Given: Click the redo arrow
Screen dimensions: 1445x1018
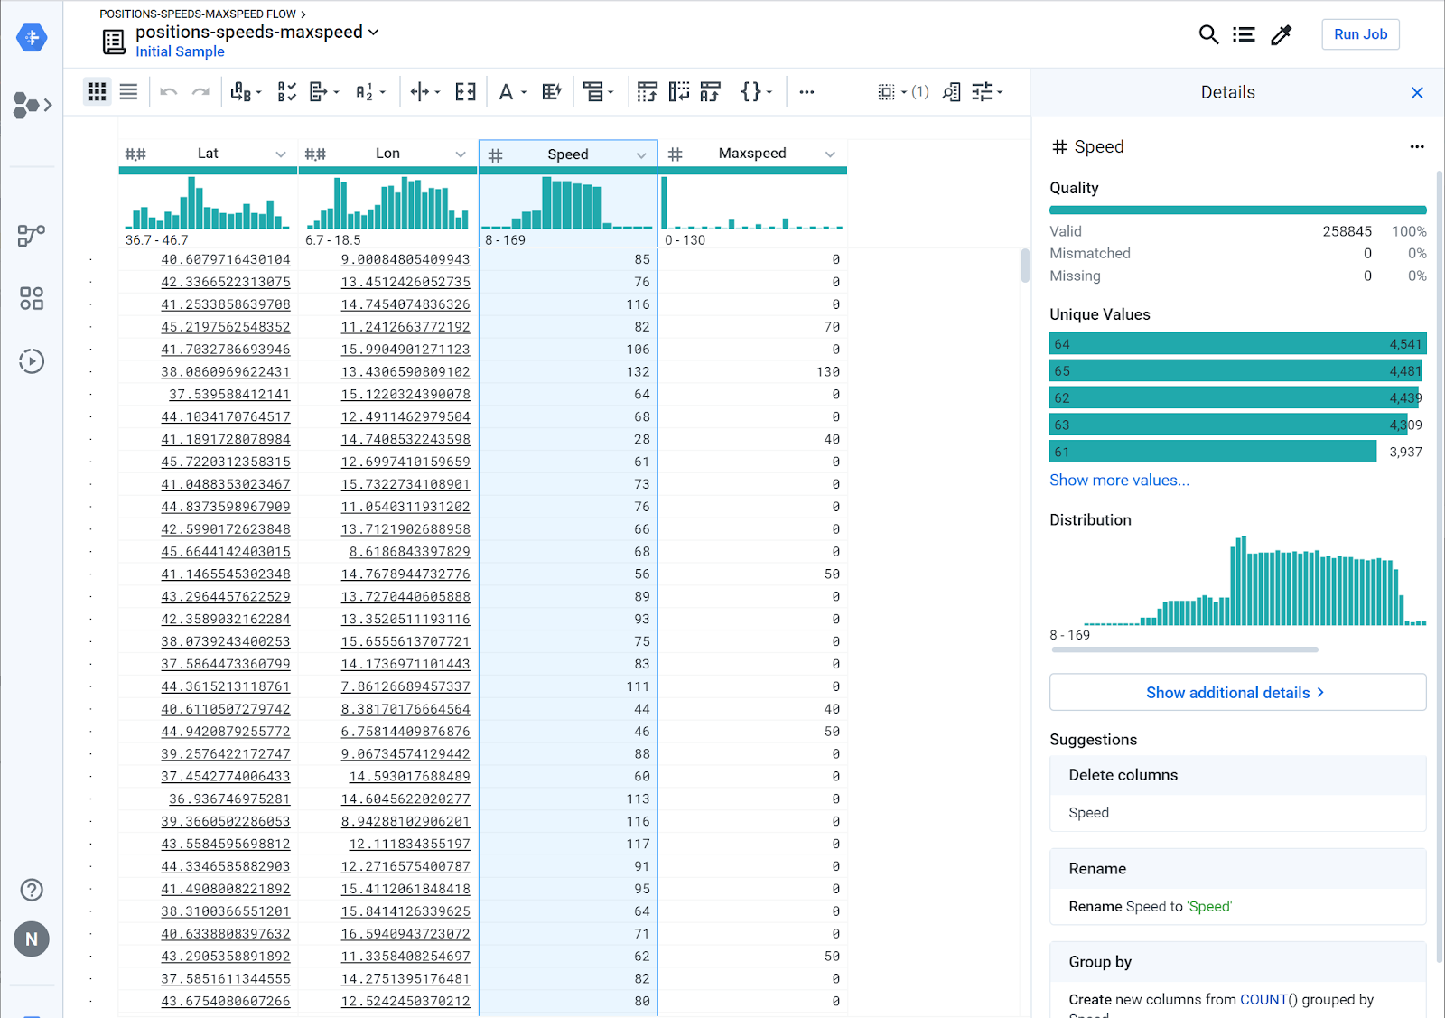Looking at the screenshot, I should [x=200, y=91].
